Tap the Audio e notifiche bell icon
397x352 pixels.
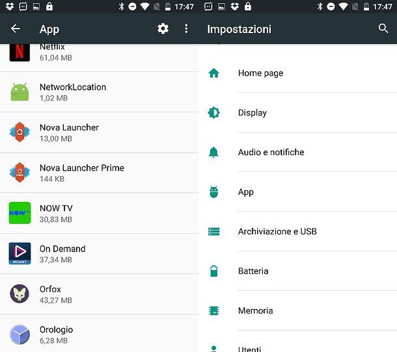tap(213, 152)
